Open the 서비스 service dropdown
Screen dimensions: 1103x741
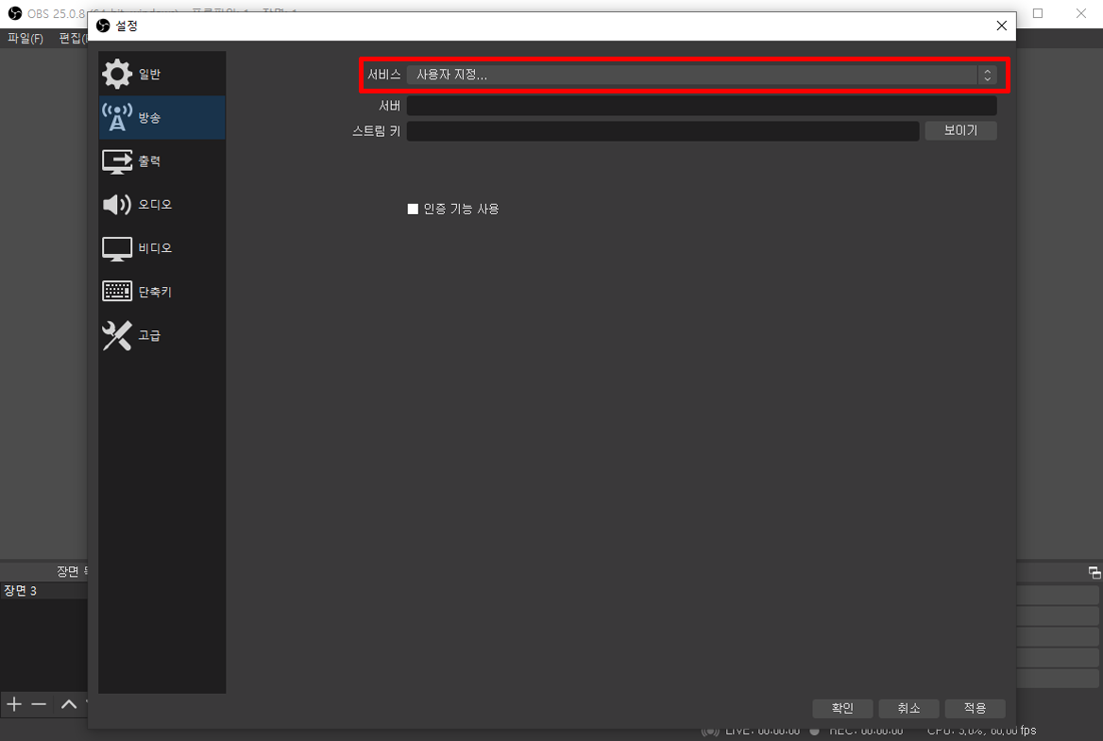point(702,75)
